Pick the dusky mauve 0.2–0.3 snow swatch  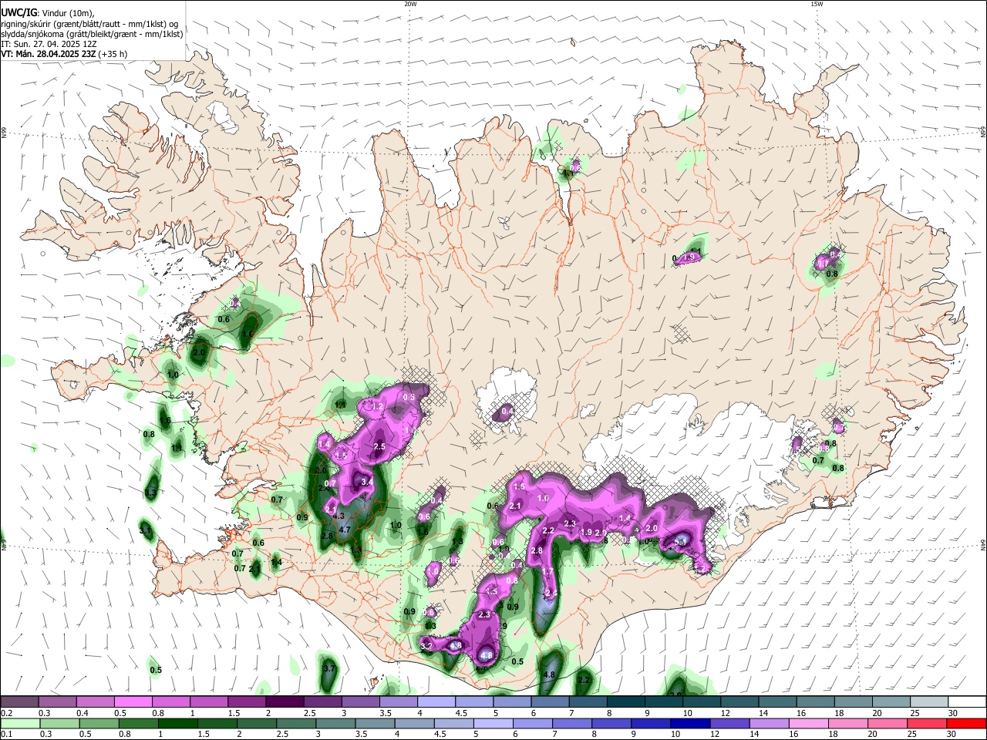(x=19, y=701)
